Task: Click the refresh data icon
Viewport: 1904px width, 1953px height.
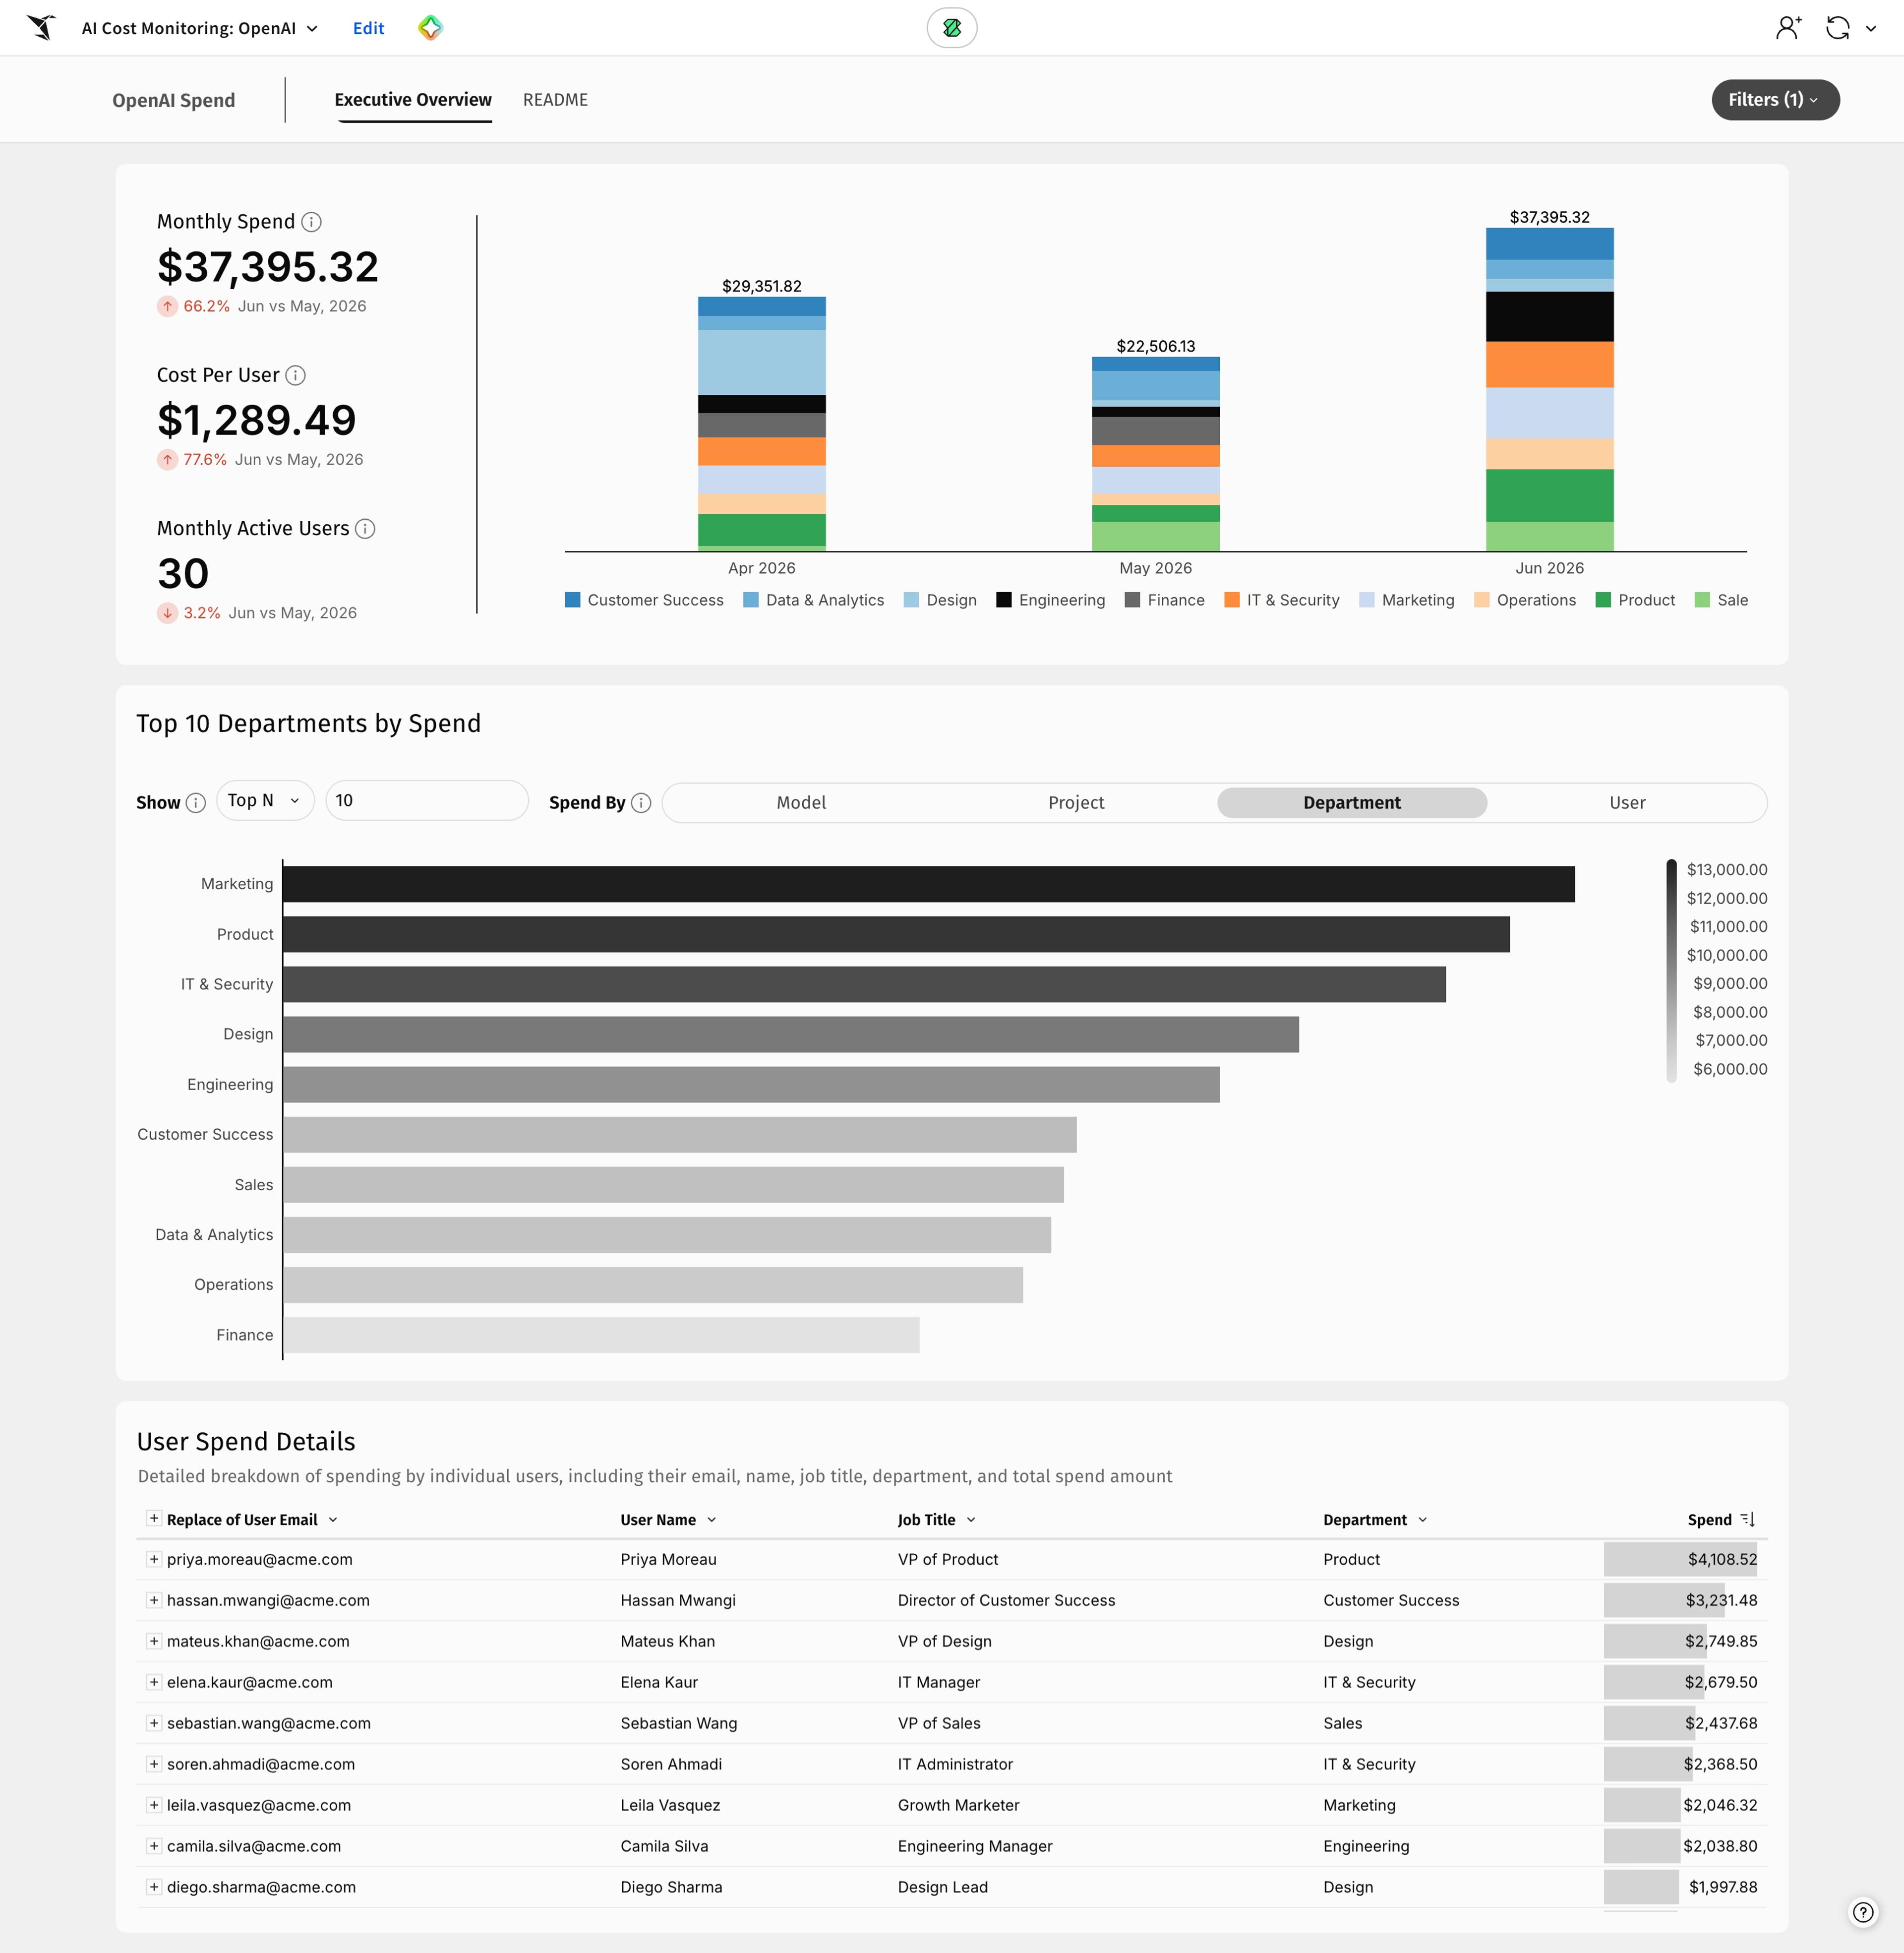Action: tap(1837, 27)
